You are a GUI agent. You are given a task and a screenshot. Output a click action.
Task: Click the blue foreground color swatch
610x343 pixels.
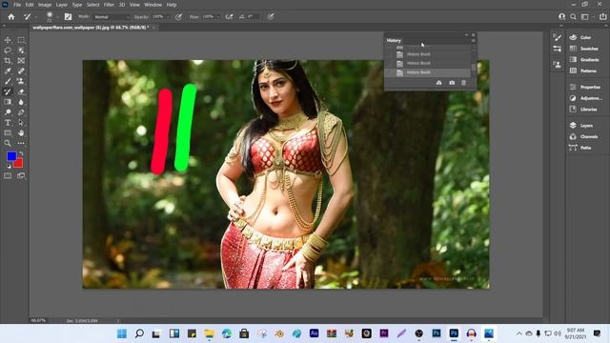click(x=10, y=155)
